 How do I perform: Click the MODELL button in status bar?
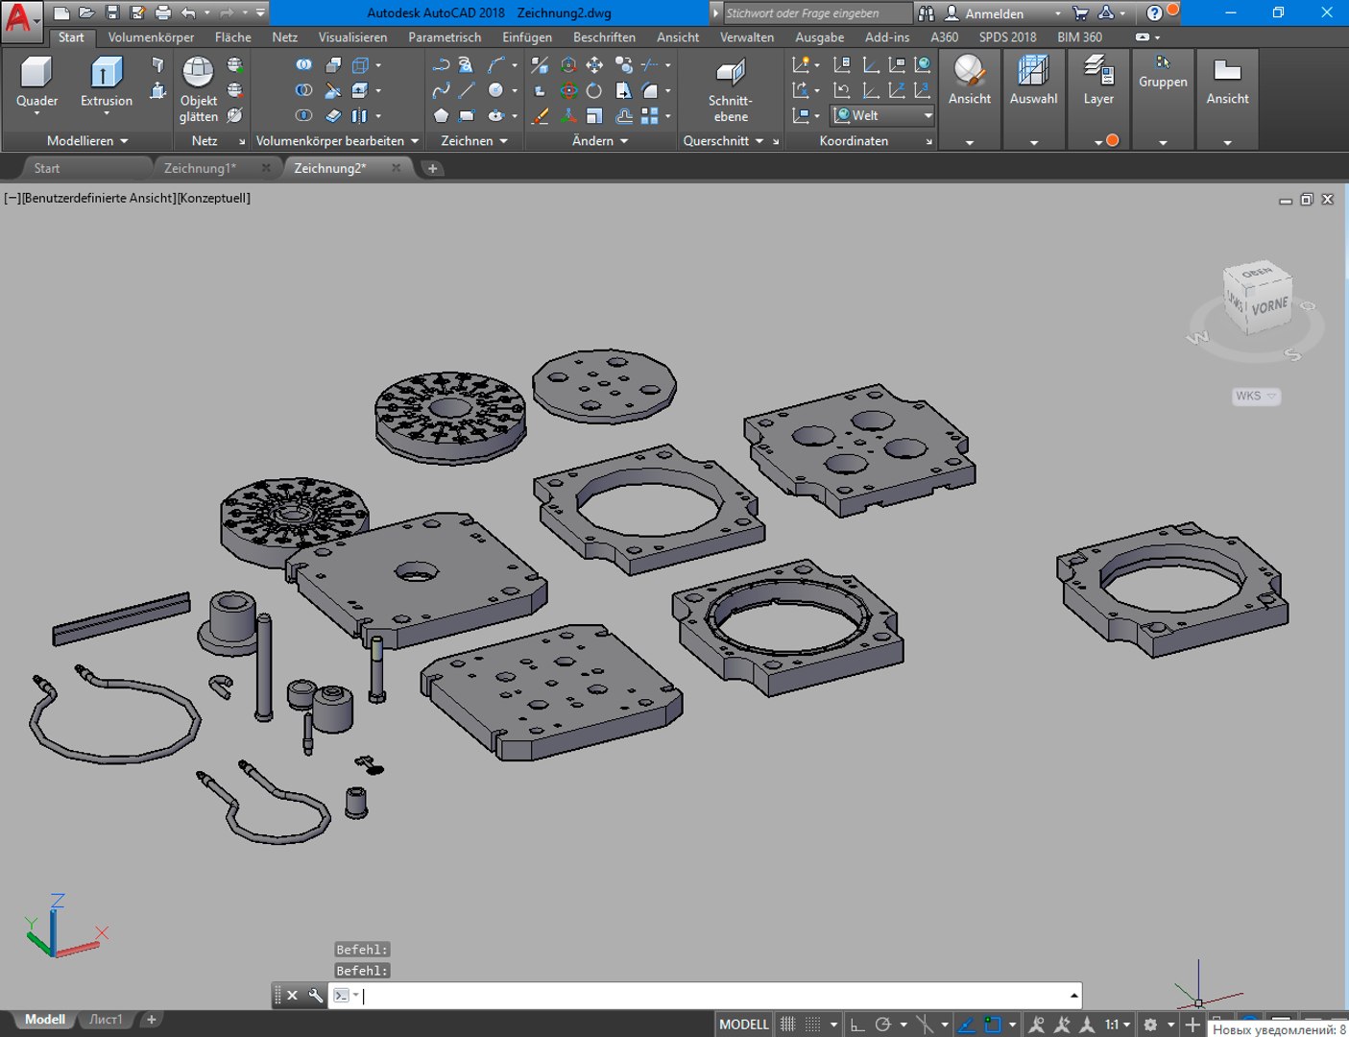(x=744, y=1025)
